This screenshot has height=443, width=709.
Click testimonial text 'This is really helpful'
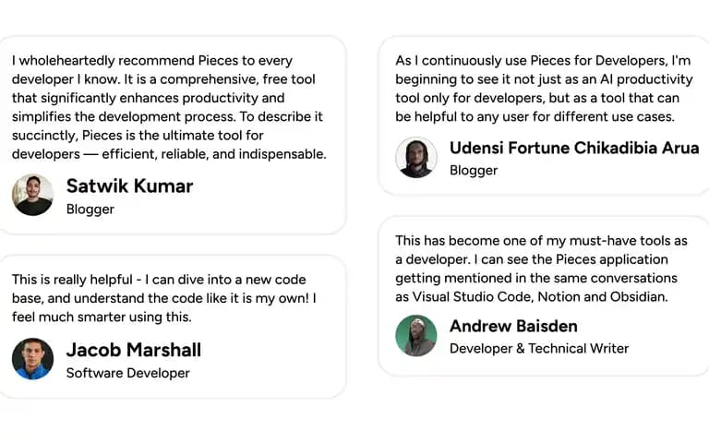(x=163, y=298)
